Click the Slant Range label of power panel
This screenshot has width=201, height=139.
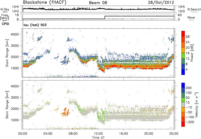tap(7, 53)
